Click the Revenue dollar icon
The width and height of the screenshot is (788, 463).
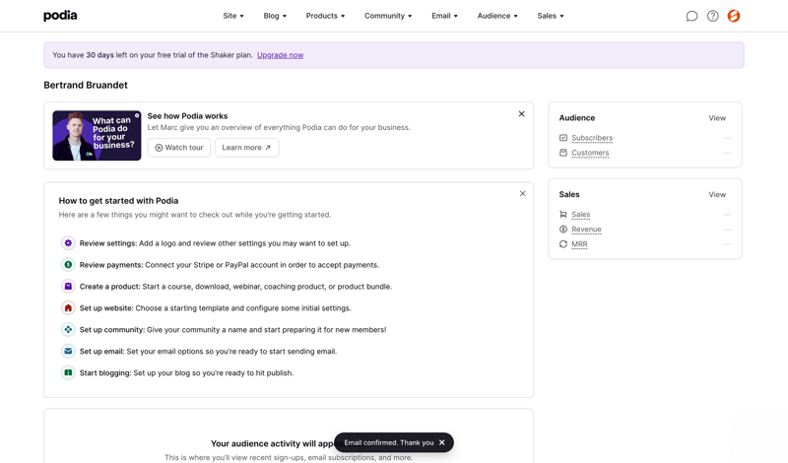pos(562,230)
